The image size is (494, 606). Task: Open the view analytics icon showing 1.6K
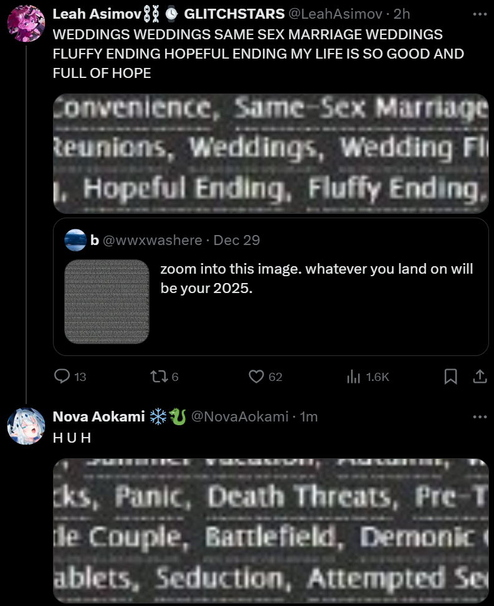tap(353, 376)
